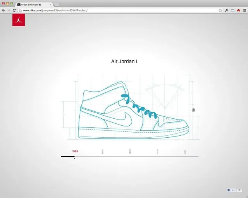Click the Air Jordan I heading

pos(124,61)
